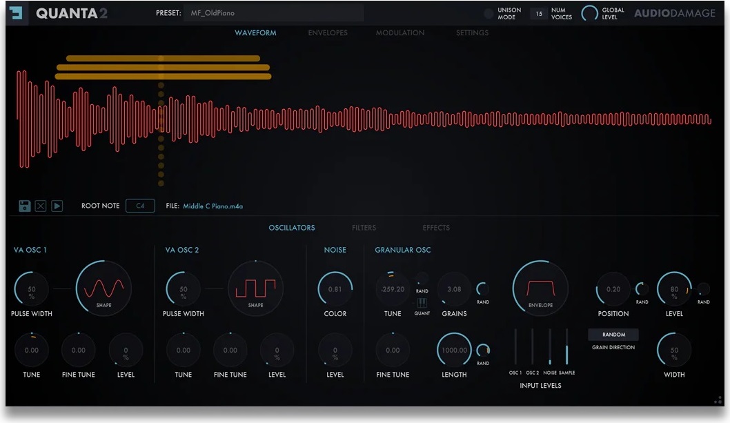
Task: Open the Root Note C4 selector
Action: tap(140, 206)
